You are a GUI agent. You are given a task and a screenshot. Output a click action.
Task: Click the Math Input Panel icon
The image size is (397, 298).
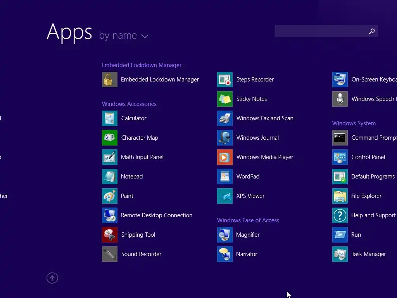click(x=110, y=157)
